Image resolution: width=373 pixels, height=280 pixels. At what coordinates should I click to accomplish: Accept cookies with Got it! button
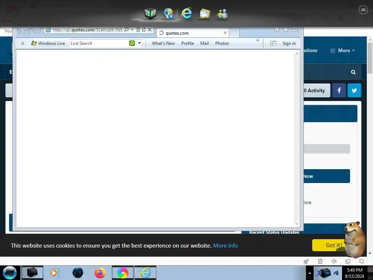tap(328, 245)
